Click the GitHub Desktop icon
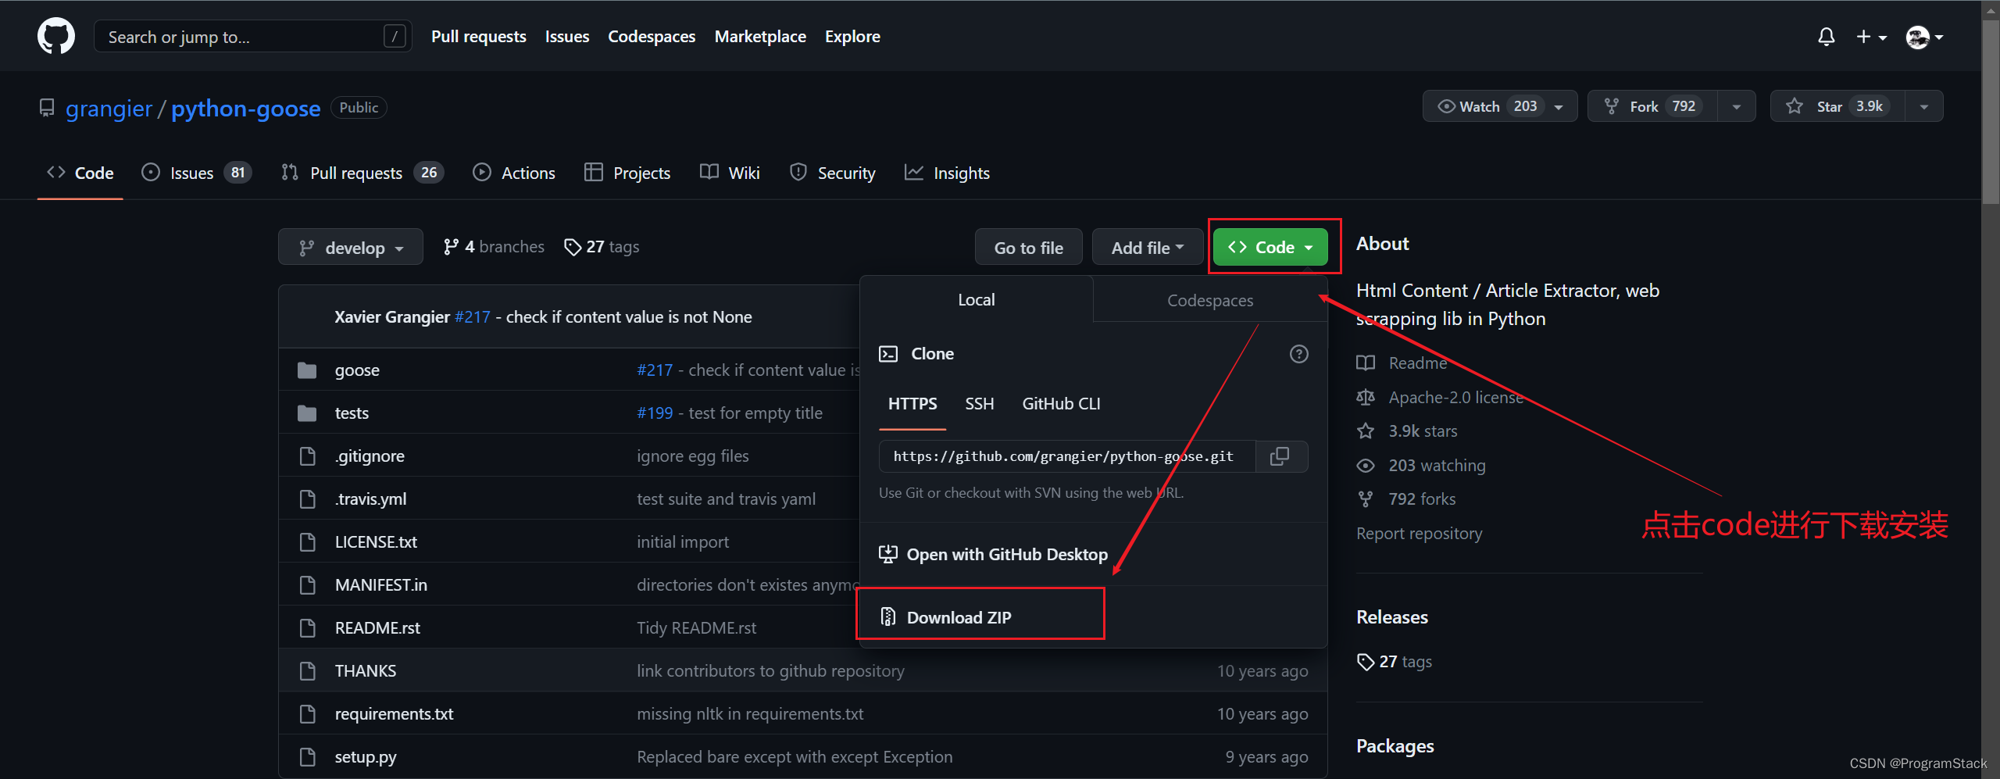Screen dimensions: 2000x779 click(x=888, y=555)
